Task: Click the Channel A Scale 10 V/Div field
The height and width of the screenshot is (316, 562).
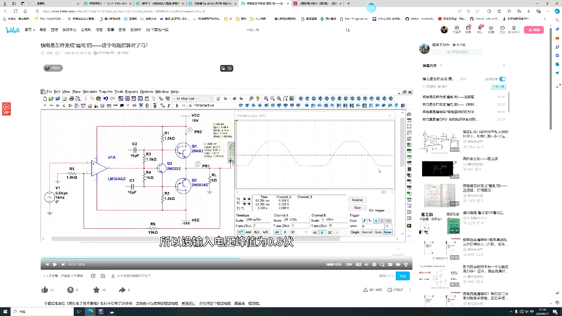Action: tap(296, 220)
